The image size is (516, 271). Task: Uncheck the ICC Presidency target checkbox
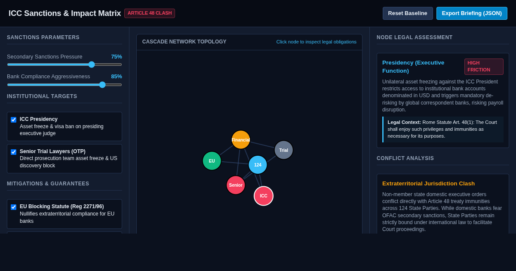[13, 120]
